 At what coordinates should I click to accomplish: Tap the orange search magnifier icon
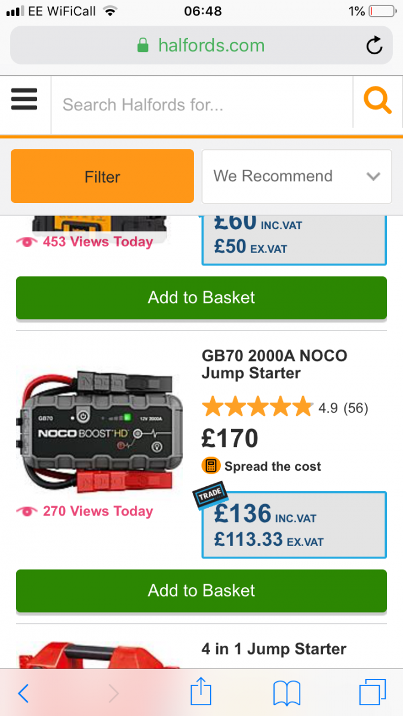coord(377,100)
